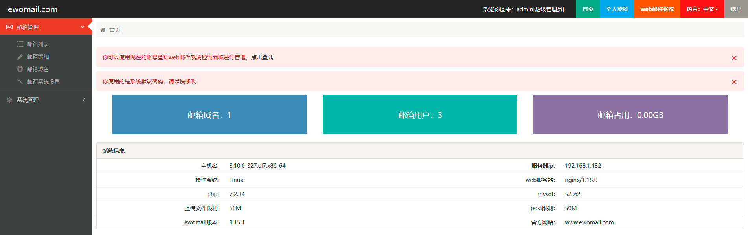Click the nginx/1.18.0 web server value
The height and width of the screenshot is (235, 748).
click(581, 180)
